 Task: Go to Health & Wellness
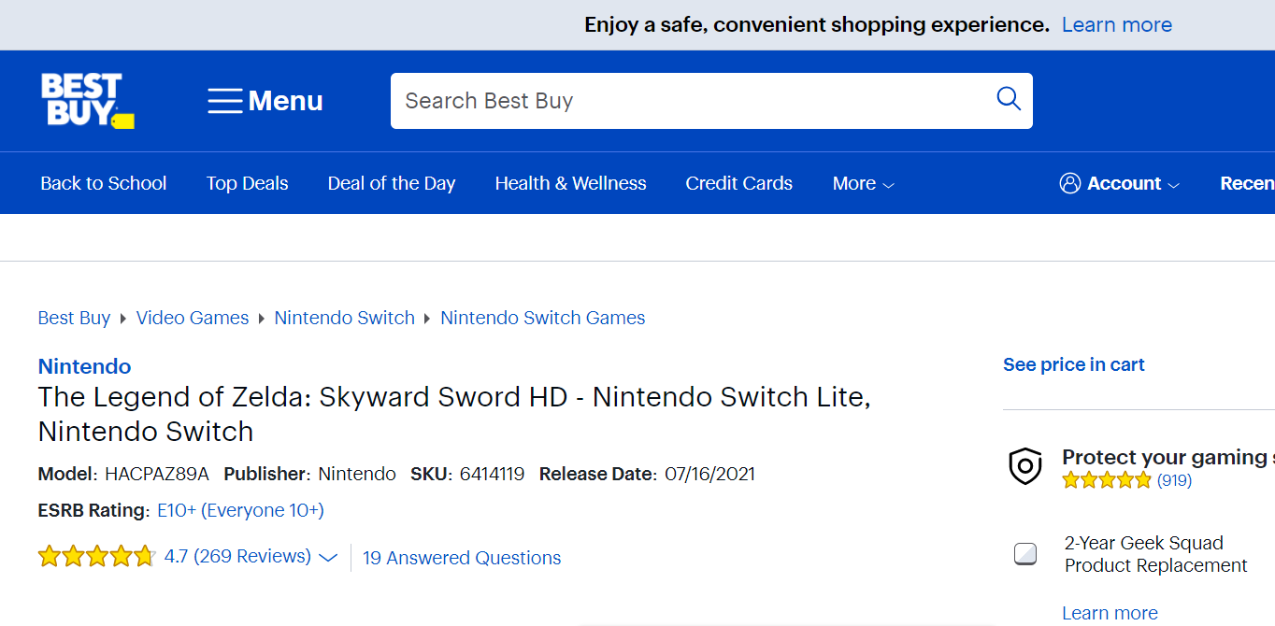[x=570, y=184]
